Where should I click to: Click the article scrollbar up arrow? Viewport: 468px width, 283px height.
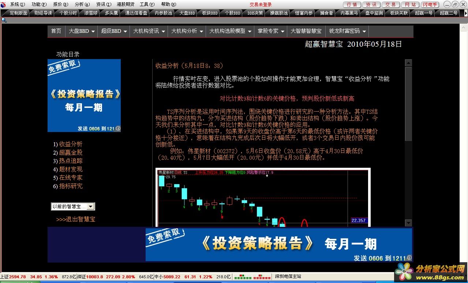coord(409,63)
